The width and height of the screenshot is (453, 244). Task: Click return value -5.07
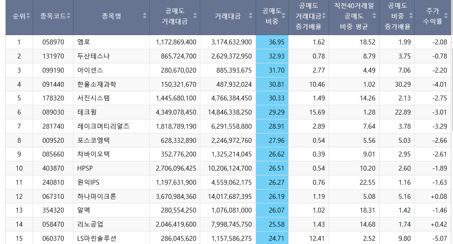440,238
